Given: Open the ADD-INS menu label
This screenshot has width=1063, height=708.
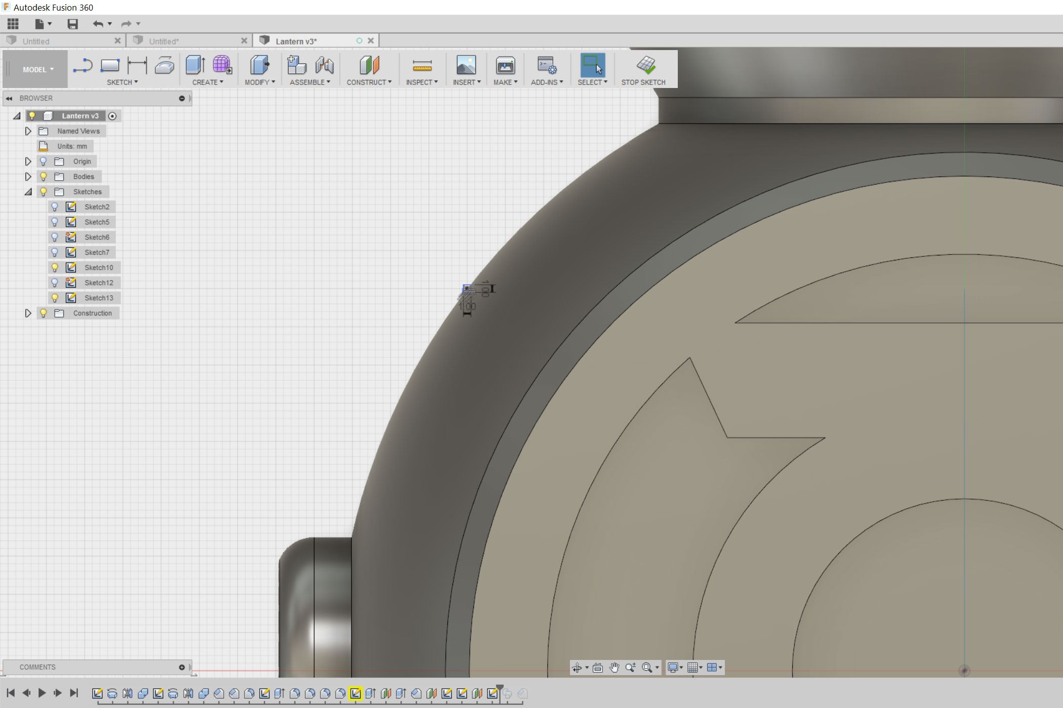Looking at the screenshot, I should click(547, 82).
